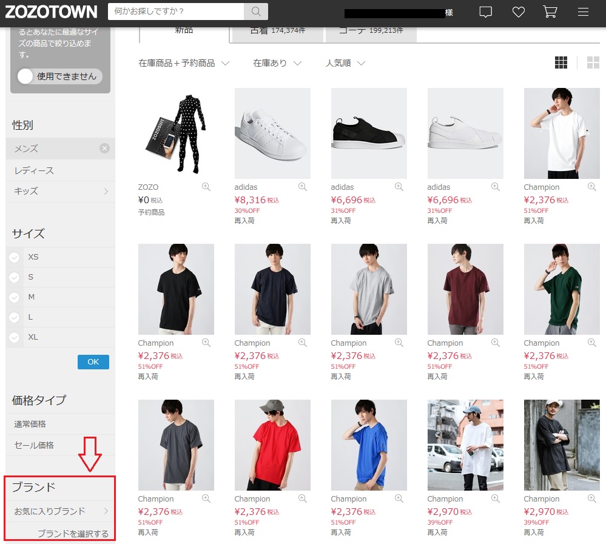Screen dimensions: 606x544
Task: Expand the キッズ category
Action: 61,191
